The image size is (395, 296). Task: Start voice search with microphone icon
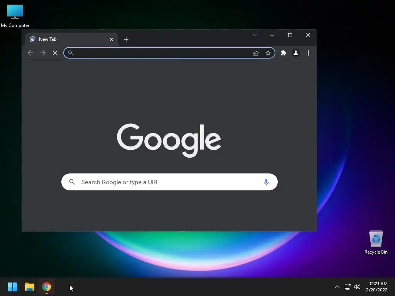point(266,182)
